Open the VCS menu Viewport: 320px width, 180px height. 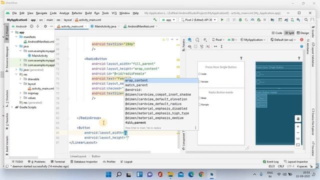click(114, 13)
